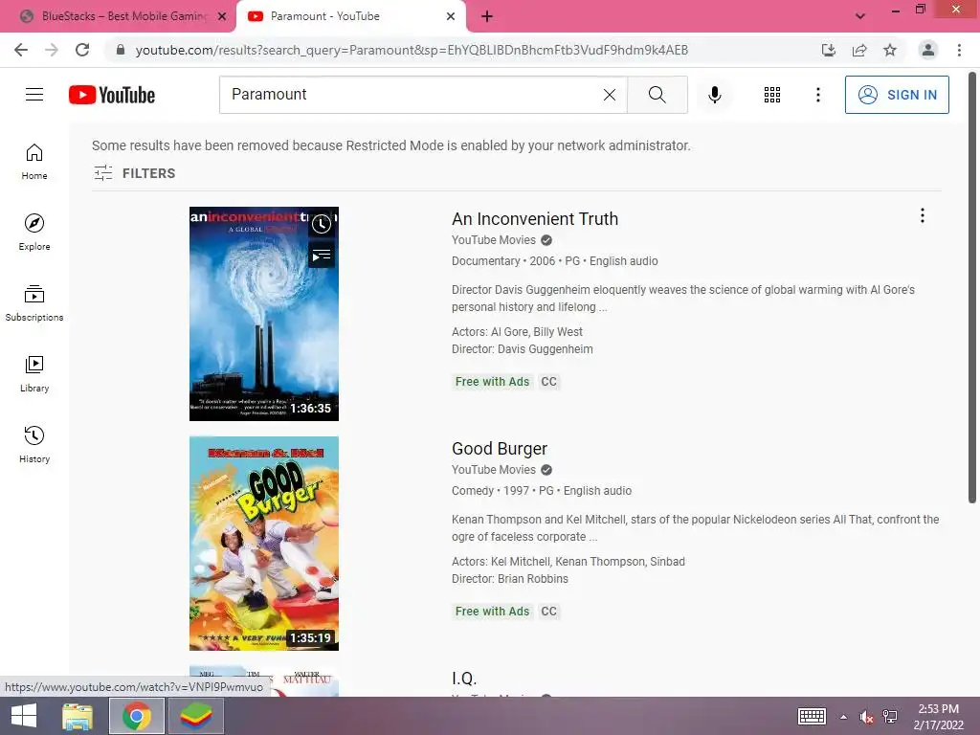Open the YouTube apps grid icon

click(772, 95)
